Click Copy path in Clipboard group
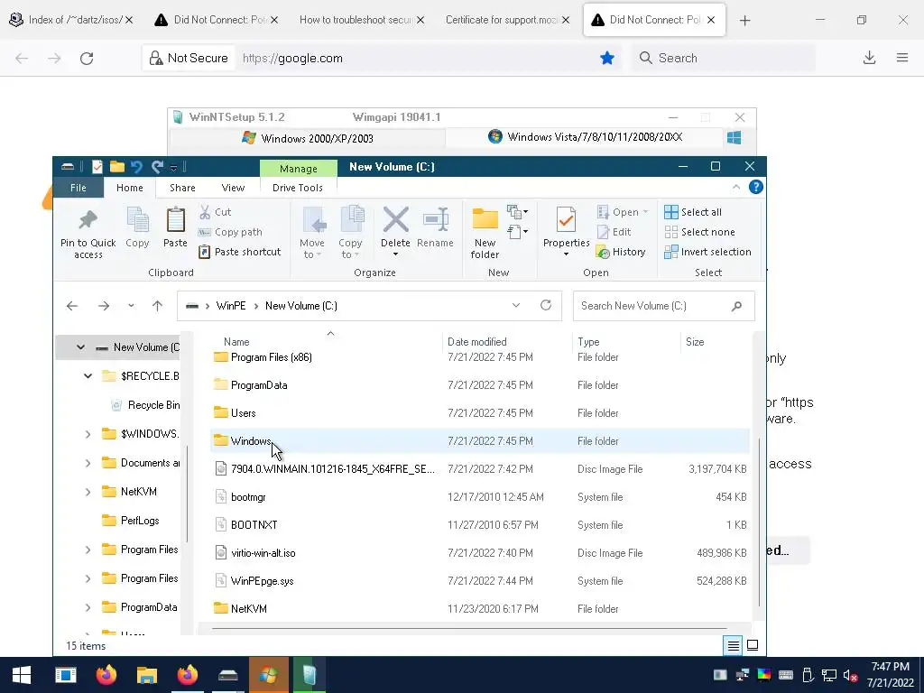The width and height of the screenshot is (924, 693). point(230,232)
